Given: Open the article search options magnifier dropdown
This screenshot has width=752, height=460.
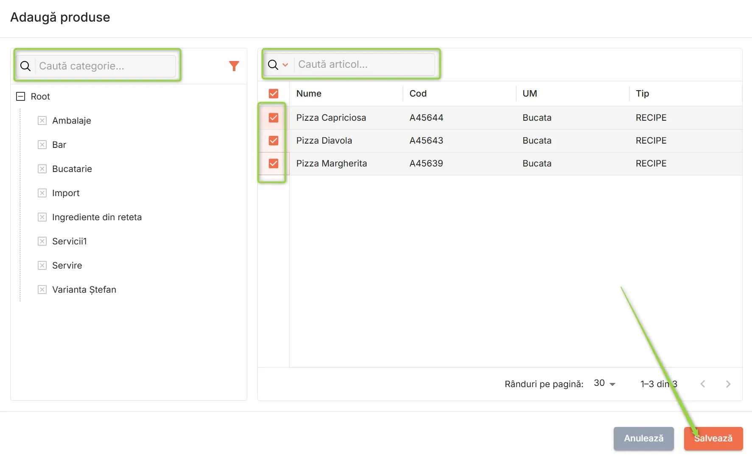Looking at the screenshot, I should click(x=278, y=65).
